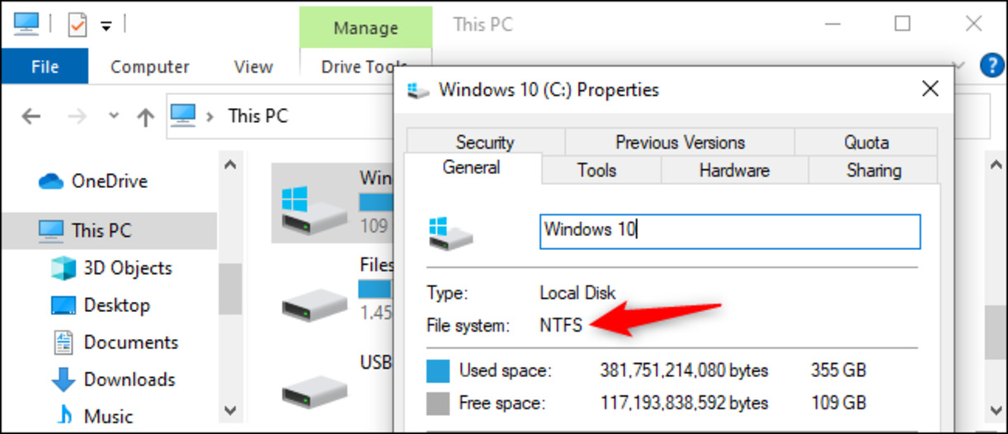Viewport: 1008px width, 434px height.
Task: Open the File ribbon menu
Action: [x=45, y=67]
